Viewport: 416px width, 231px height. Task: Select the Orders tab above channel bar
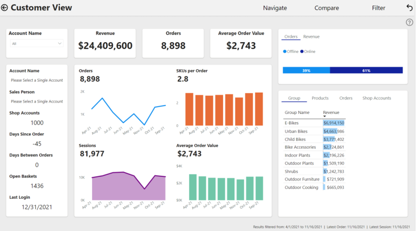click(x=291, y=36)
